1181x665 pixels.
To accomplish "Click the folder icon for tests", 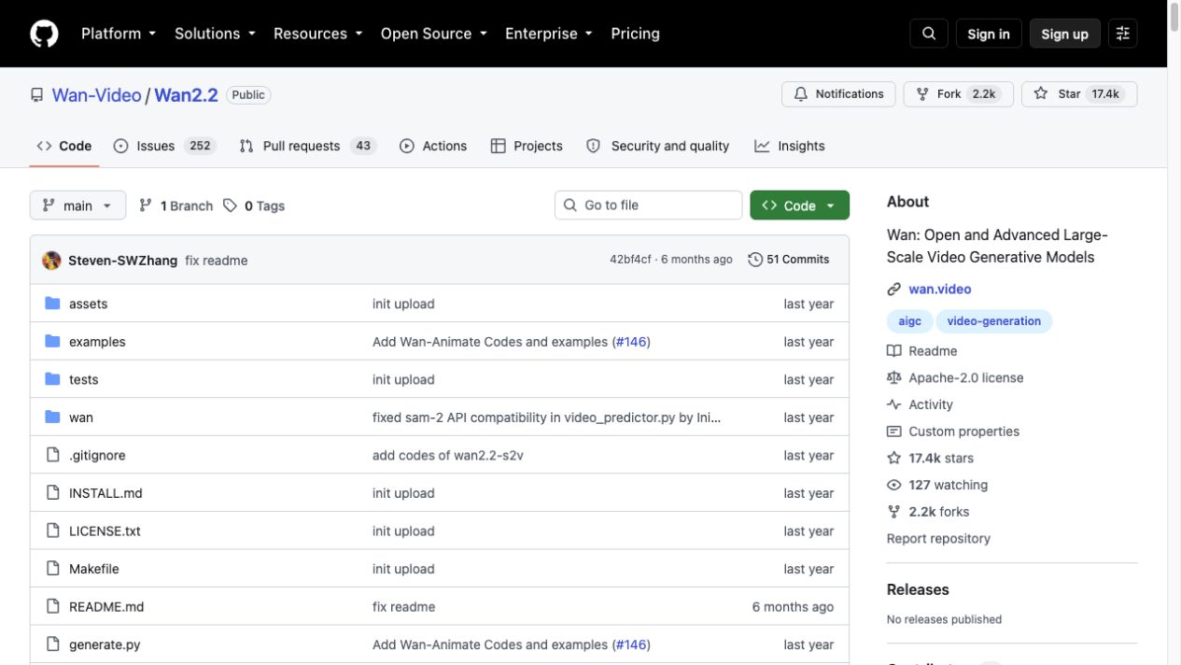I will pyautogui.click(x=52, y=379).
